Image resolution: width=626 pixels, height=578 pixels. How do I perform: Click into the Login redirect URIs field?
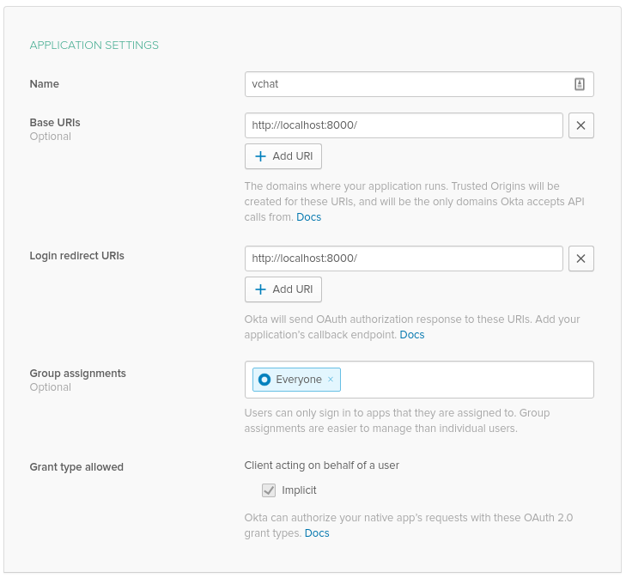coord(404,259)
